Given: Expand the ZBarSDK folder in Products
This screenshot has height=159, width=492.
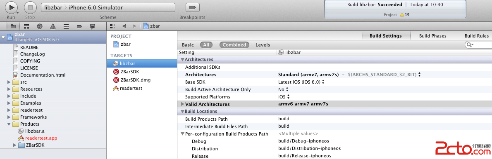Looking at the screenshot, I should 14,145.
